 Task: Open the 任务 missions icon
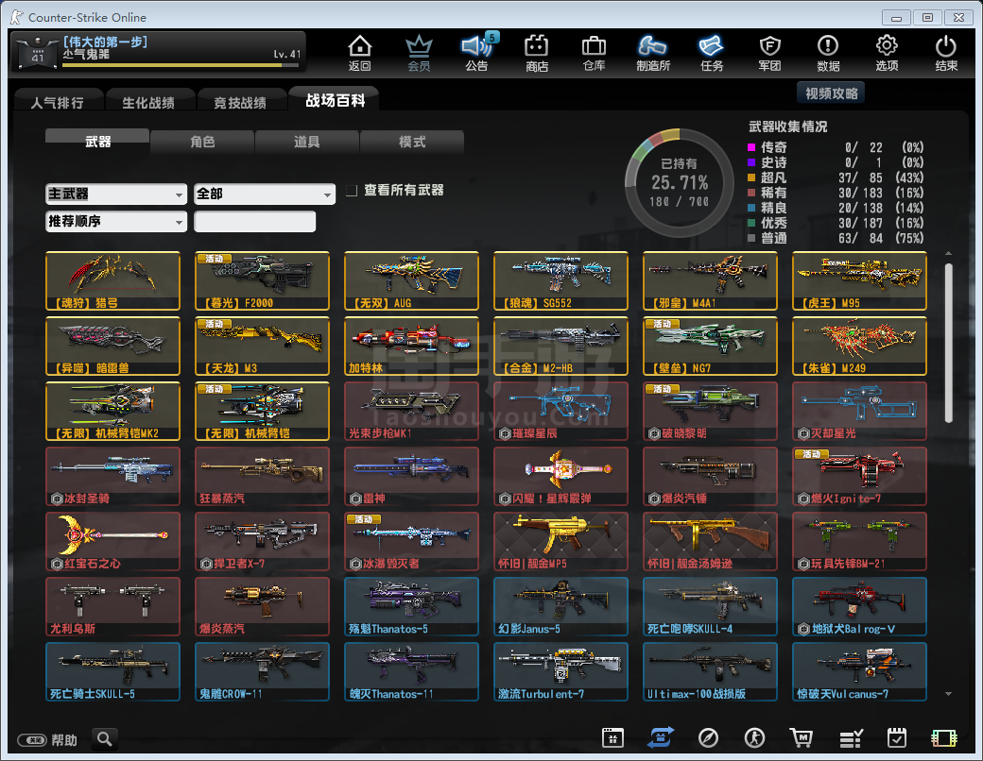(712, 53)
